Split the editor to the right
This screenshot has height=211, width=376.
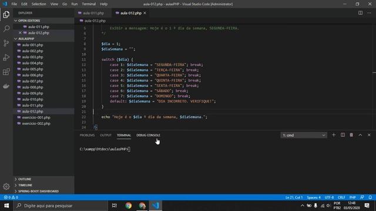point(360,13)
